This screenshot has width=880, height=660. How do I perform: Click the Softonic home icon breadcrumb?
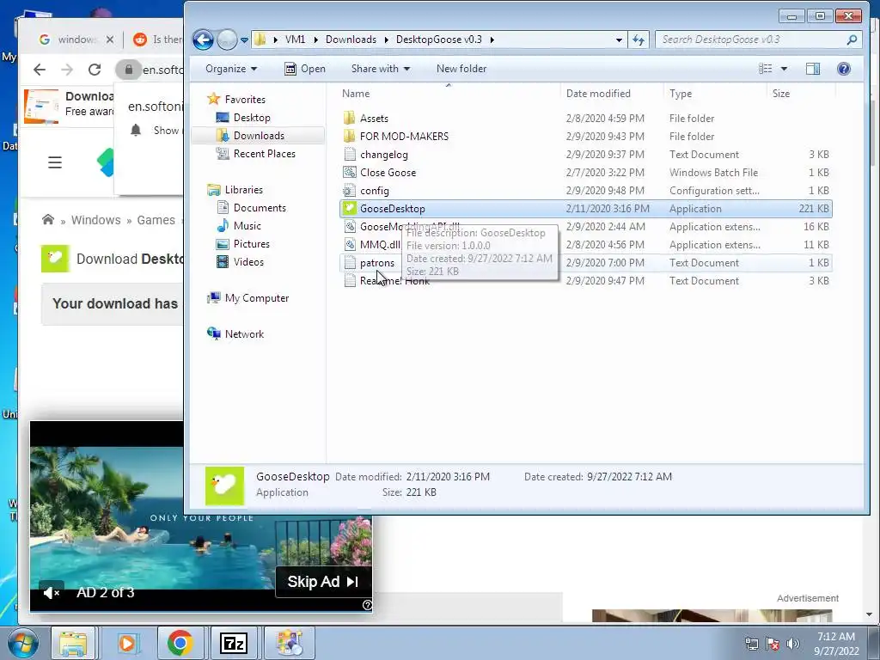coord(48,219)
